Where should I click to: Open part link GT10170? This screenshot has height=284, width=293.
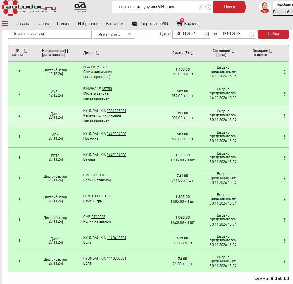tap(98, 175)
